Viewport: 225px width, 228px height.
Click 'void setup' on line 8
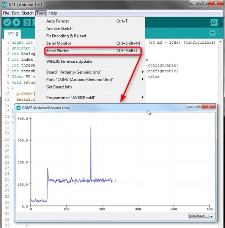24,82
